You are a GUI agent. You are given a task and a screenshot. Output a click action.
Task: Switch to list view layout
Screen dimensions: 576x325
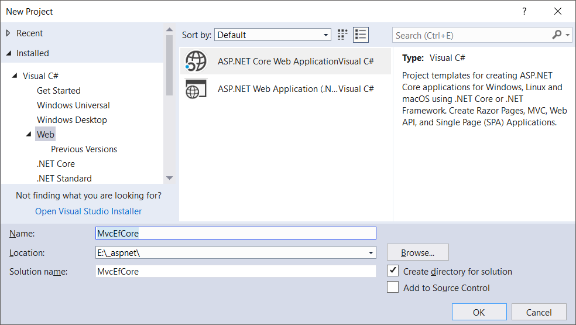(361, 35)
